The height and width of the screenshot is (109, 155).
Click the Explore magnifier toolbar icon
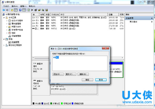click(43, 10)
